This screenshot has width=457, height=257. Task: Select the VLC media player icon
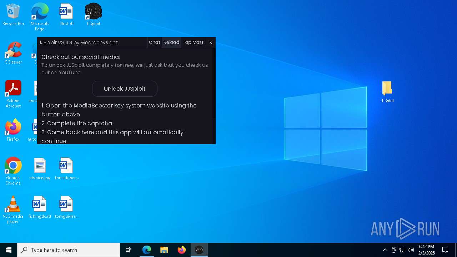[x=13, y=210]
